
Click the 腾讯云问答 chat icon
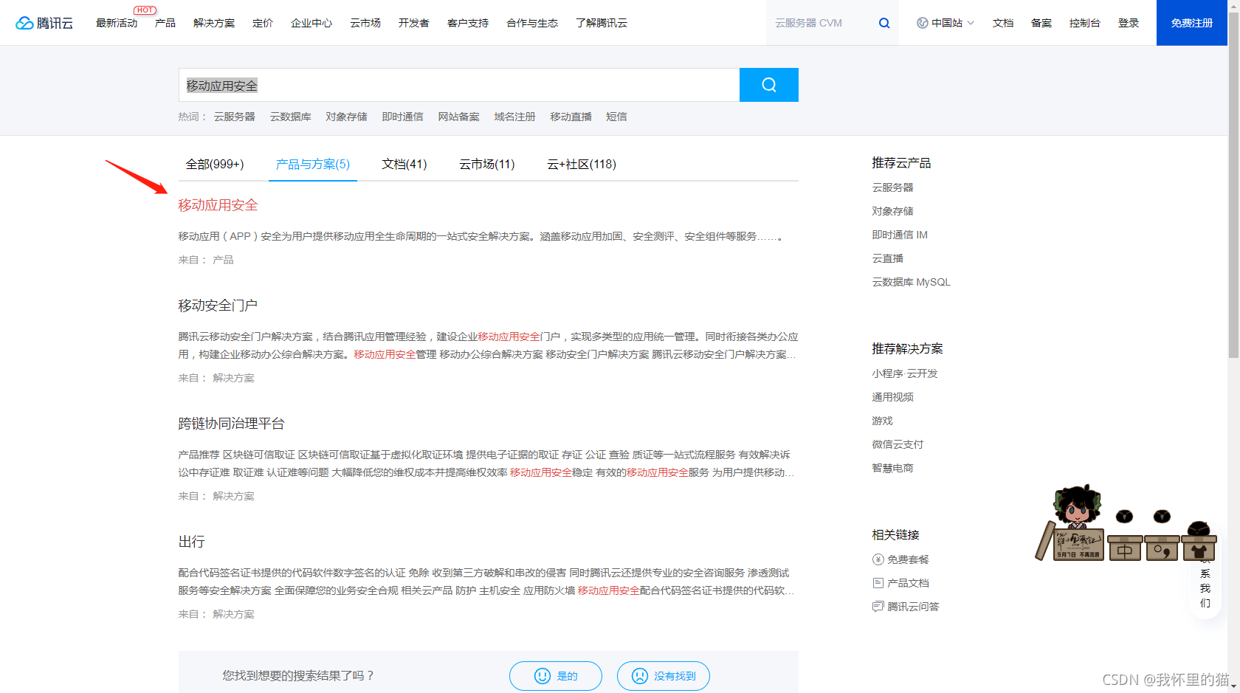878,607
